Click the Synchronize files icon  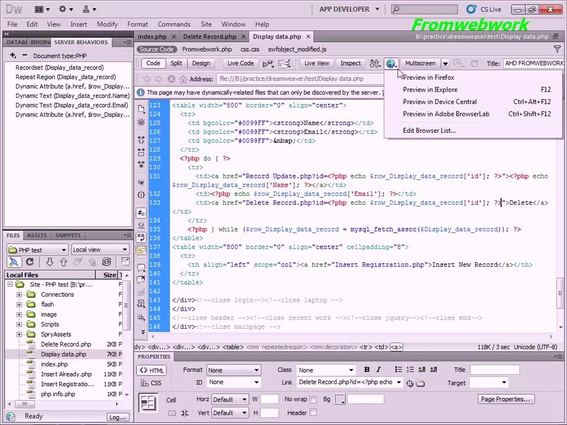pos(106,261)
